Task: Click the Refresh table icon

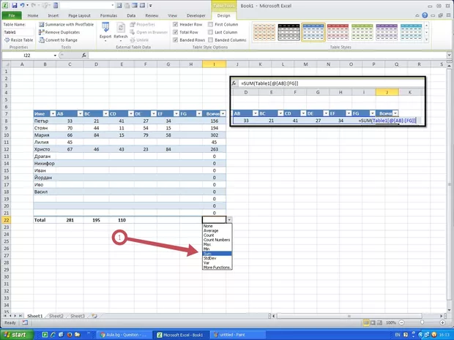Action: point(121,29)
